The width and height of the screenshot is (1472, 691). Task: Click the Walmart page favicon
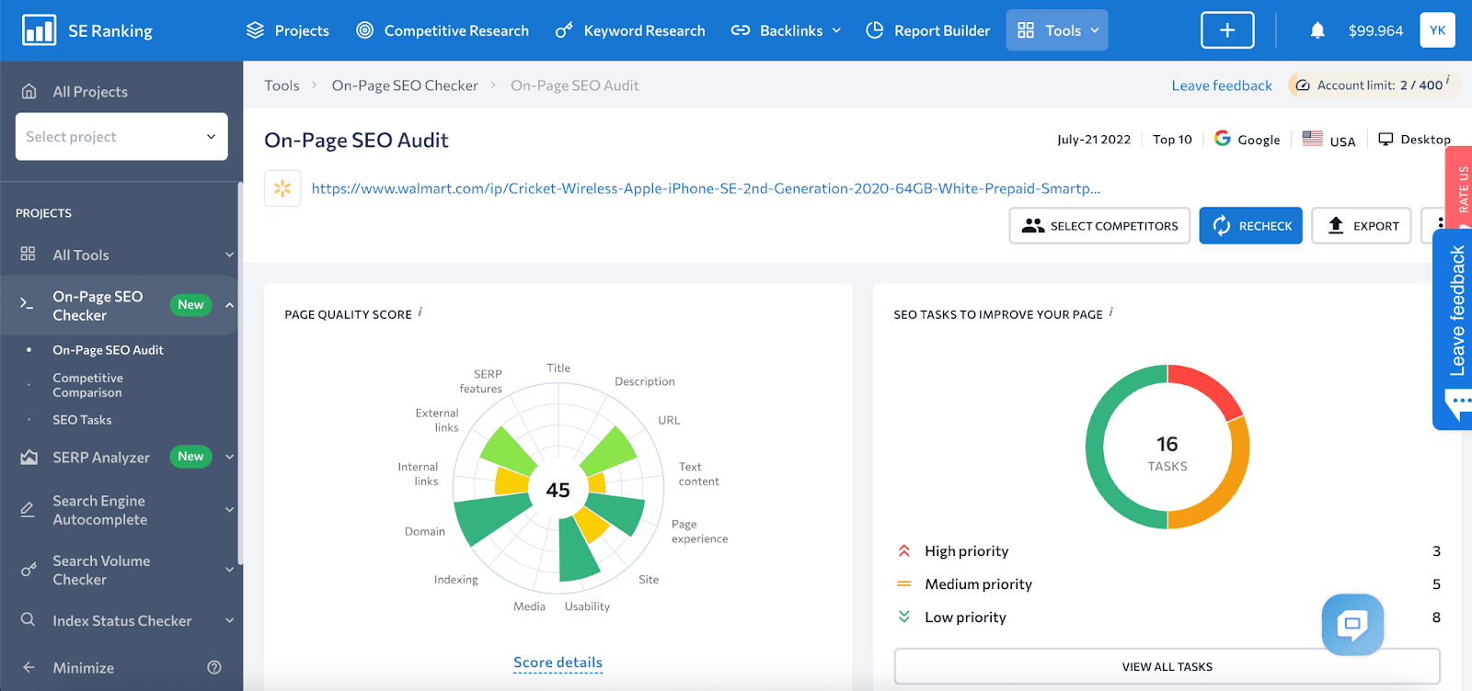pyautogui.click(x=282, y=188)
